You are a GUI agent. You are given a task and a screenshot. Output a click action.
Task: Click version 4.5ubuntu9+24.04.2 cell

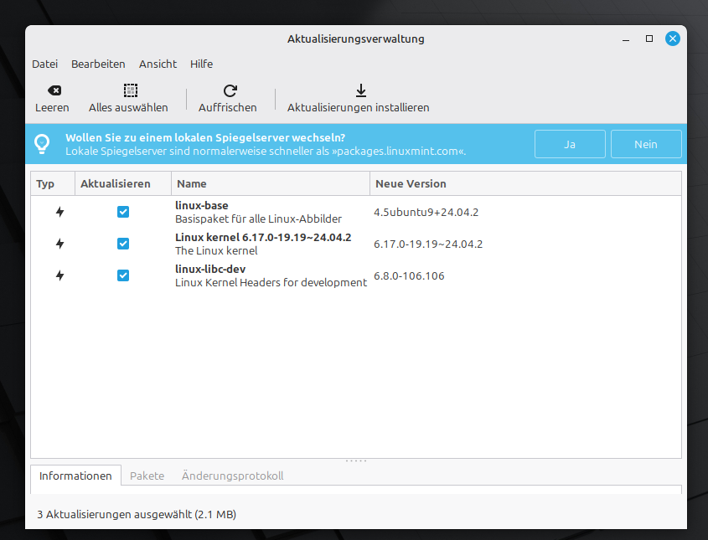[426, 212]
